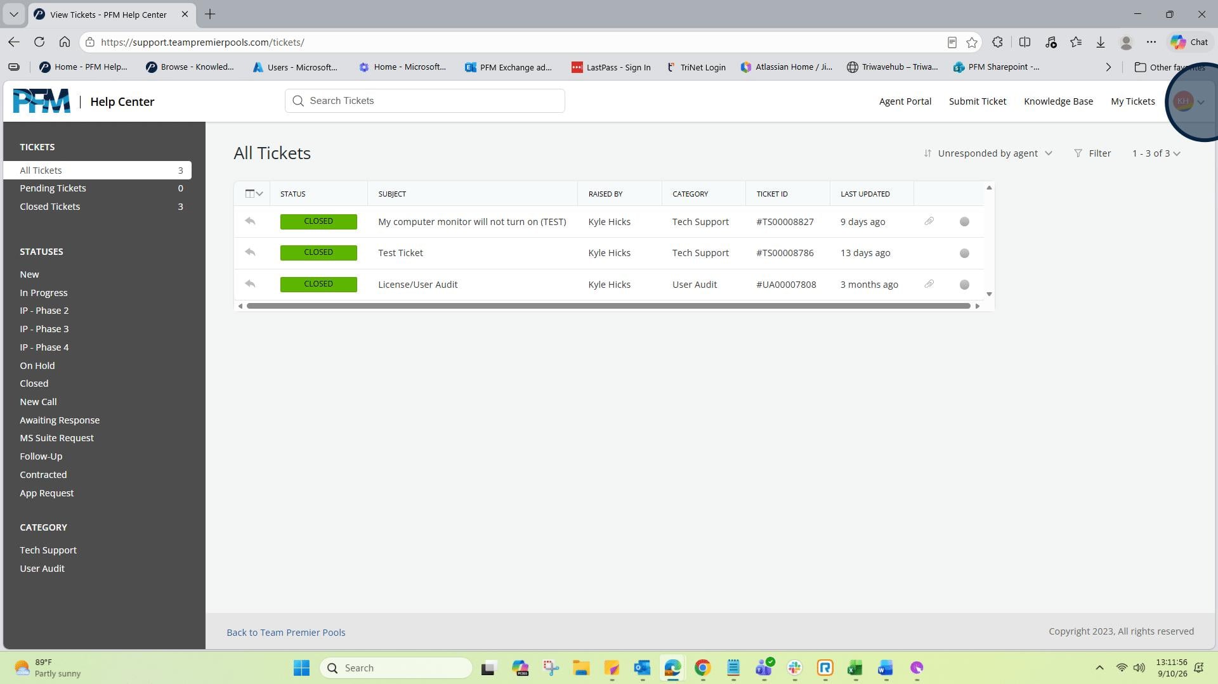The image size is (1218, 684).
Task: Click the table's scroll-down arrow
Action: coord(989,294)
